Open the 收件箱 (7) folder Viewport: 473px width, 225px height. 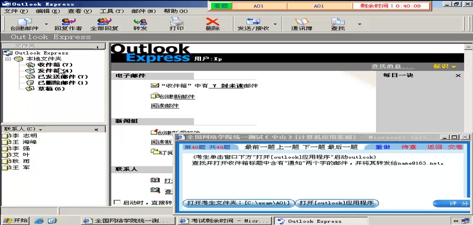click(x=55, y=65)
